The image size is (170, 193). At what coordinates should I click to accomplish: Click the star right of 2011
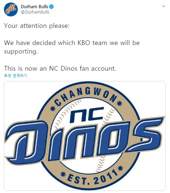click(x=120, y=168)
